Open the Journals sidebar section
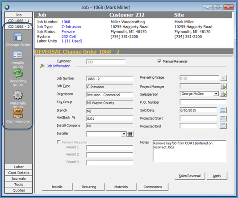Viewport: 238px width, 198px height. point(18,178)
